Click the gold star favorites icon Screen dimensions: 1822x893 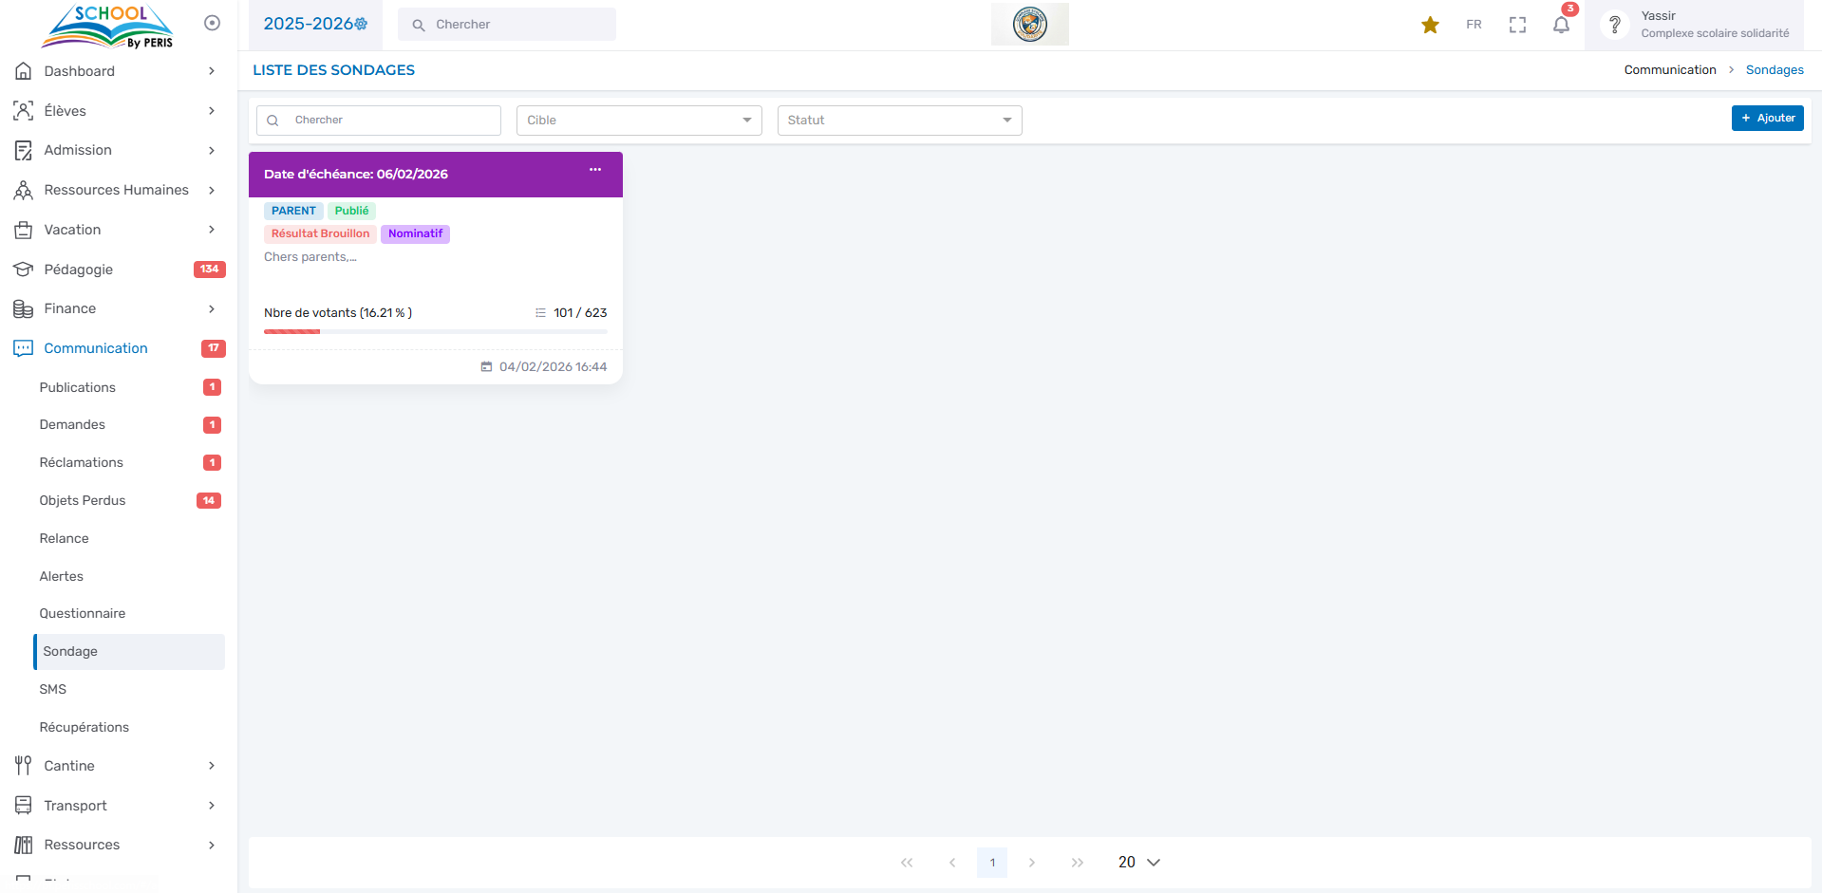tap(1430, 25)
